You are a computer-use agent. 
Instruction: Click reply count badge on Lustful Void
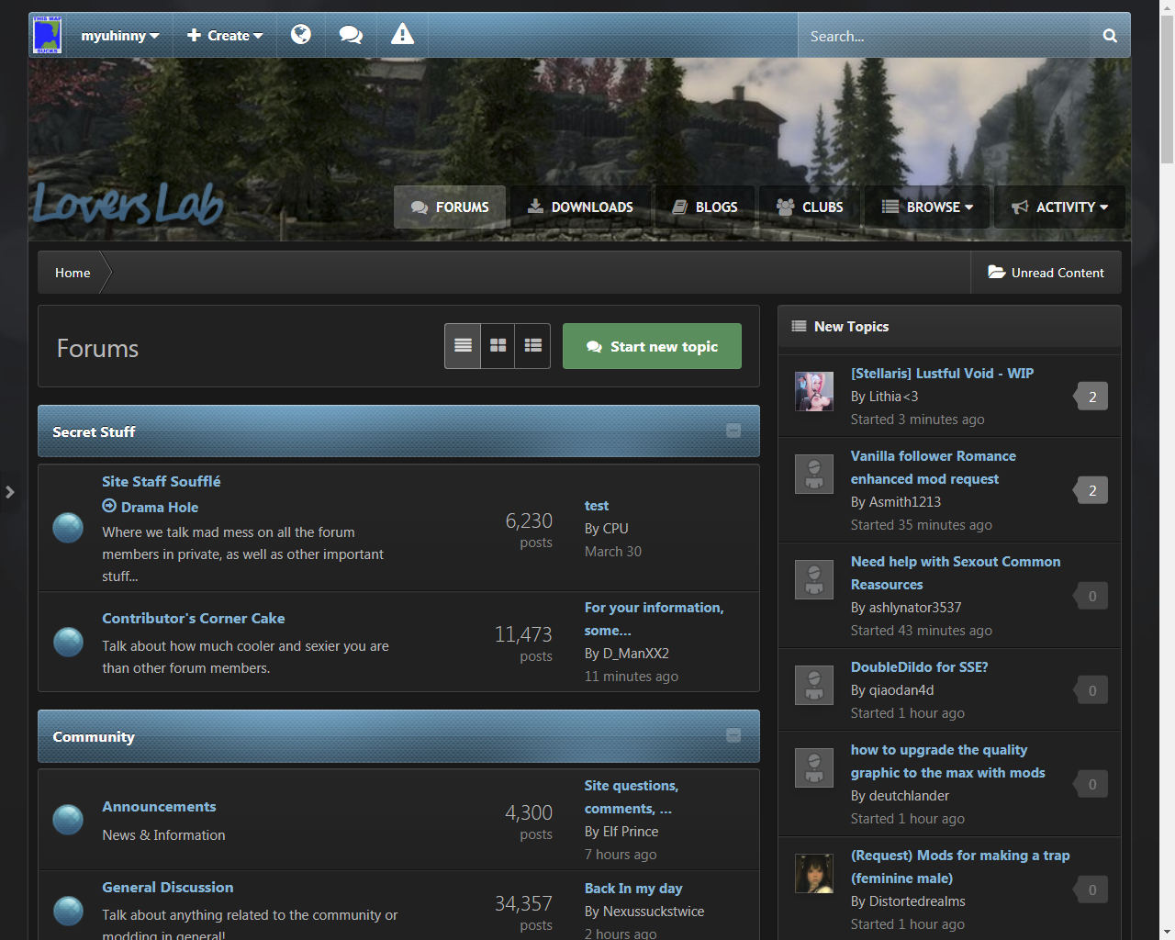coord(1091,397)
